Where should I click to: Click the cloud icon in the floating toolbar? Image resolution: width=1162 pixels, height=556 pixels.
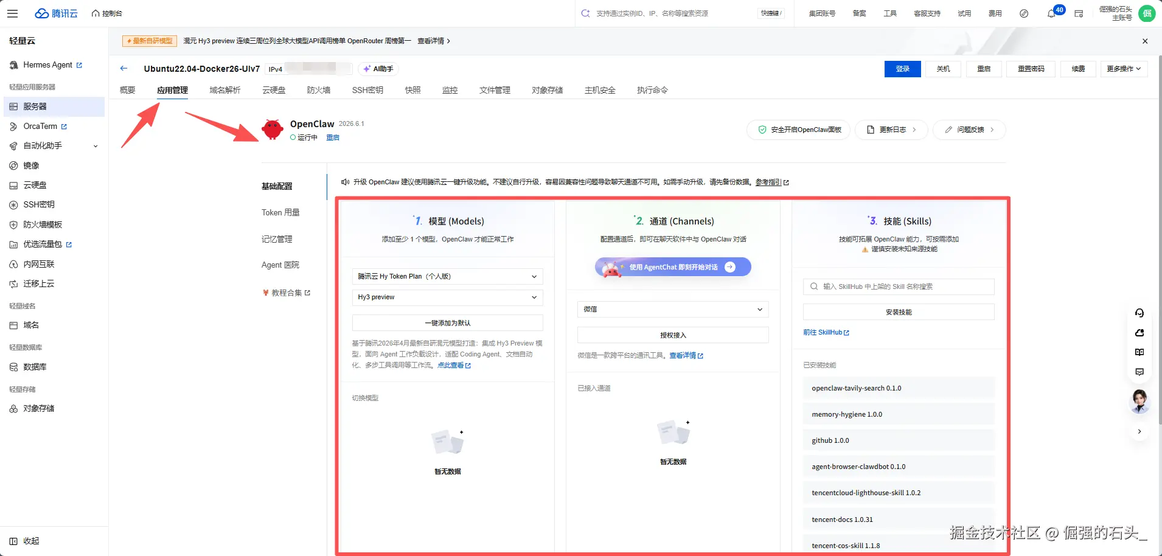click(x=1139, y=333)
